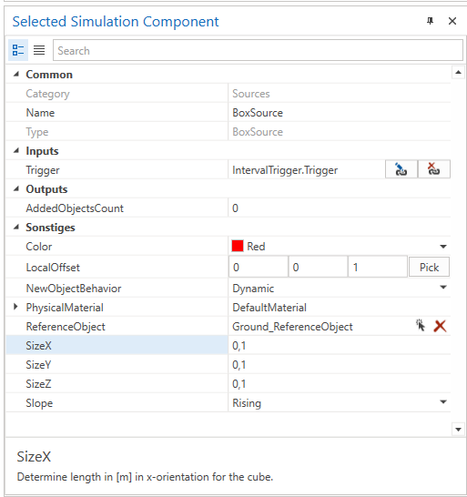Viewport: 467px width, 497px height.
Task: Edit the second LocalOffset field
Action: 318,267
